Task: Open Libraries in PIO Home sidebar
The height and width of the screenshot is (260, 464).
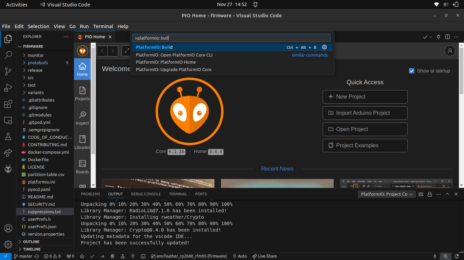Action: (x=82, y=142)
